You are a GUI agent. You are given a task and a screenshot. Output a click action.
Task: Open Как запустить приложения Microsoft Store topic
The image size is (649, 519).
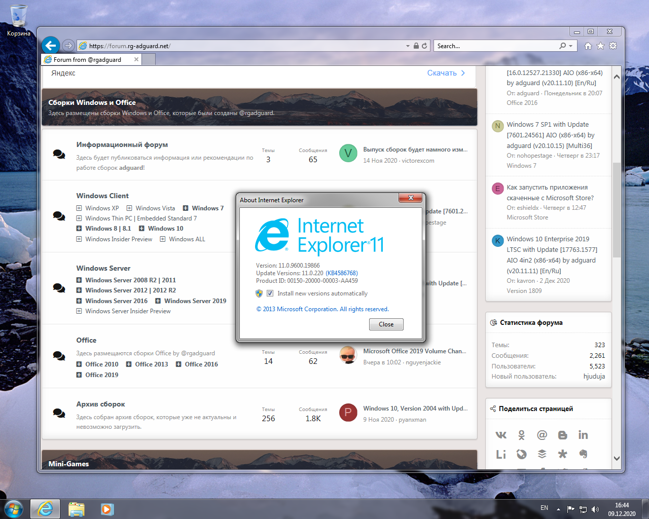pos(550,193)
